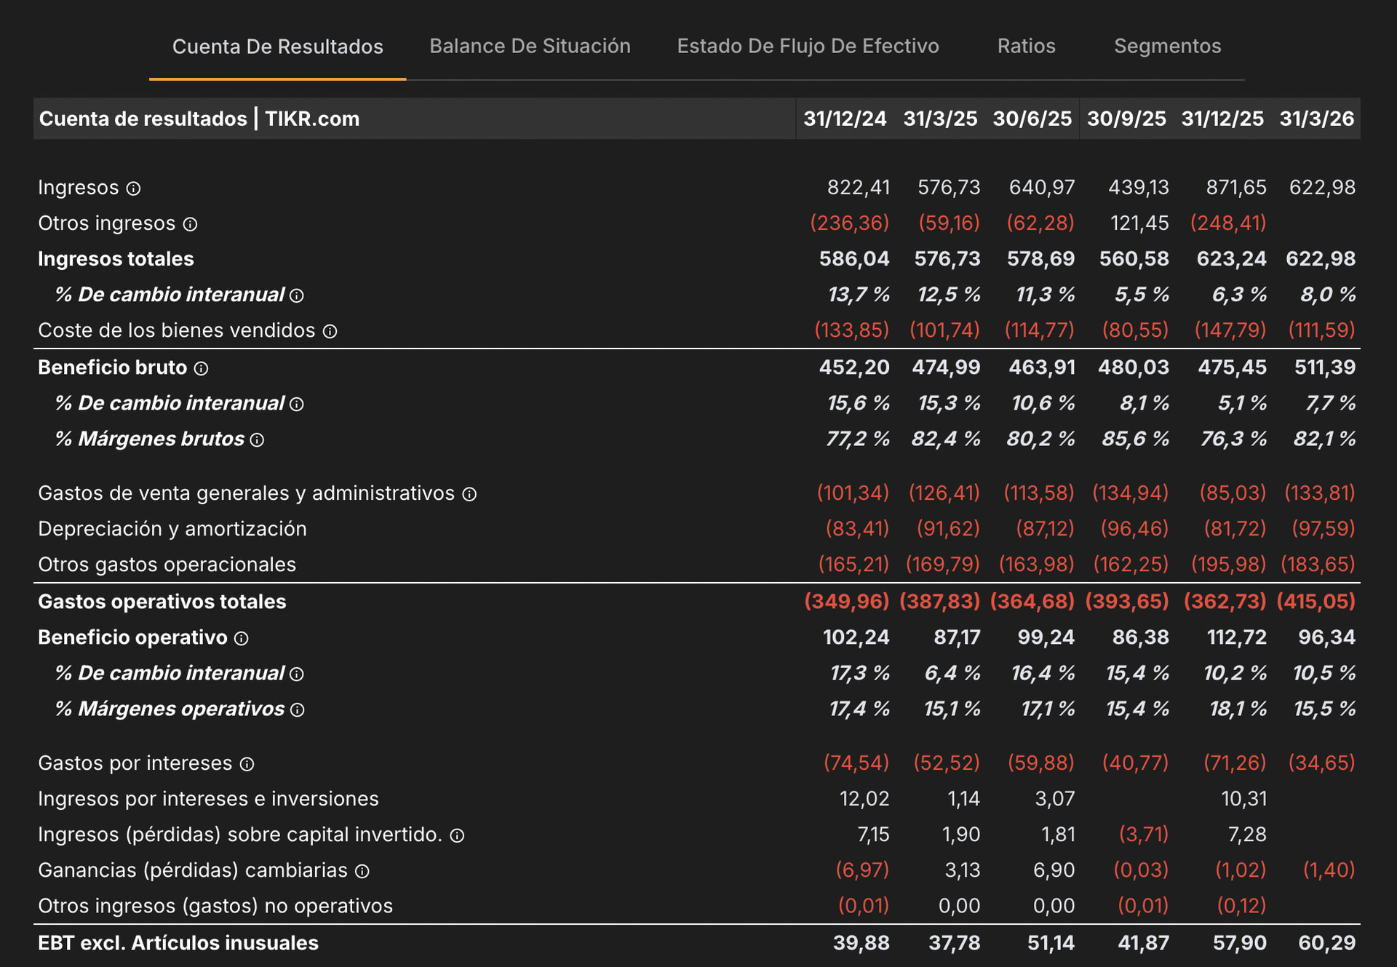The width and height of the screenshot is (1397, 967).
Task: Select Cuenta De Resultados tab
Action: (277, 47)
